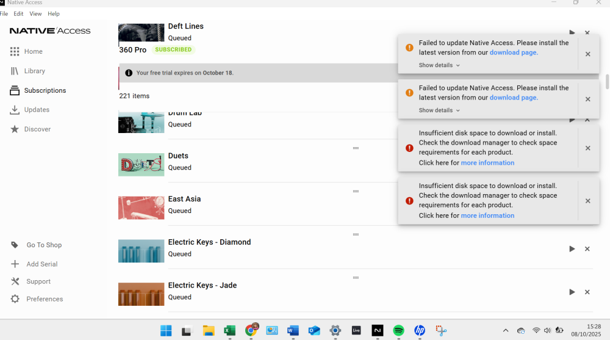Select Subscriptions in the sidebar
The width and height of the screenshot is (610, 340).
(x=38, y=90)
